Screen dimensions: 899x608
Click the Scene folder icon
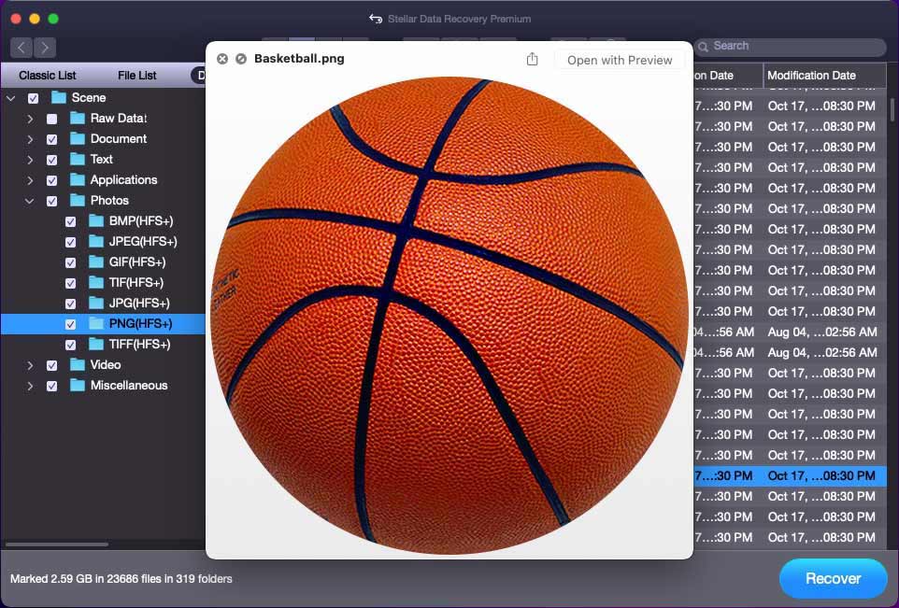[59, 97]
